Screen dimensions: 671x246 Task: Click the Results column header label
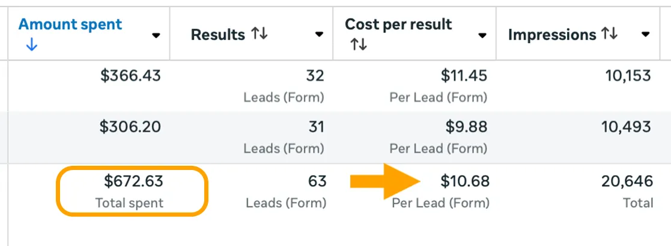click(x=217, y=35)
